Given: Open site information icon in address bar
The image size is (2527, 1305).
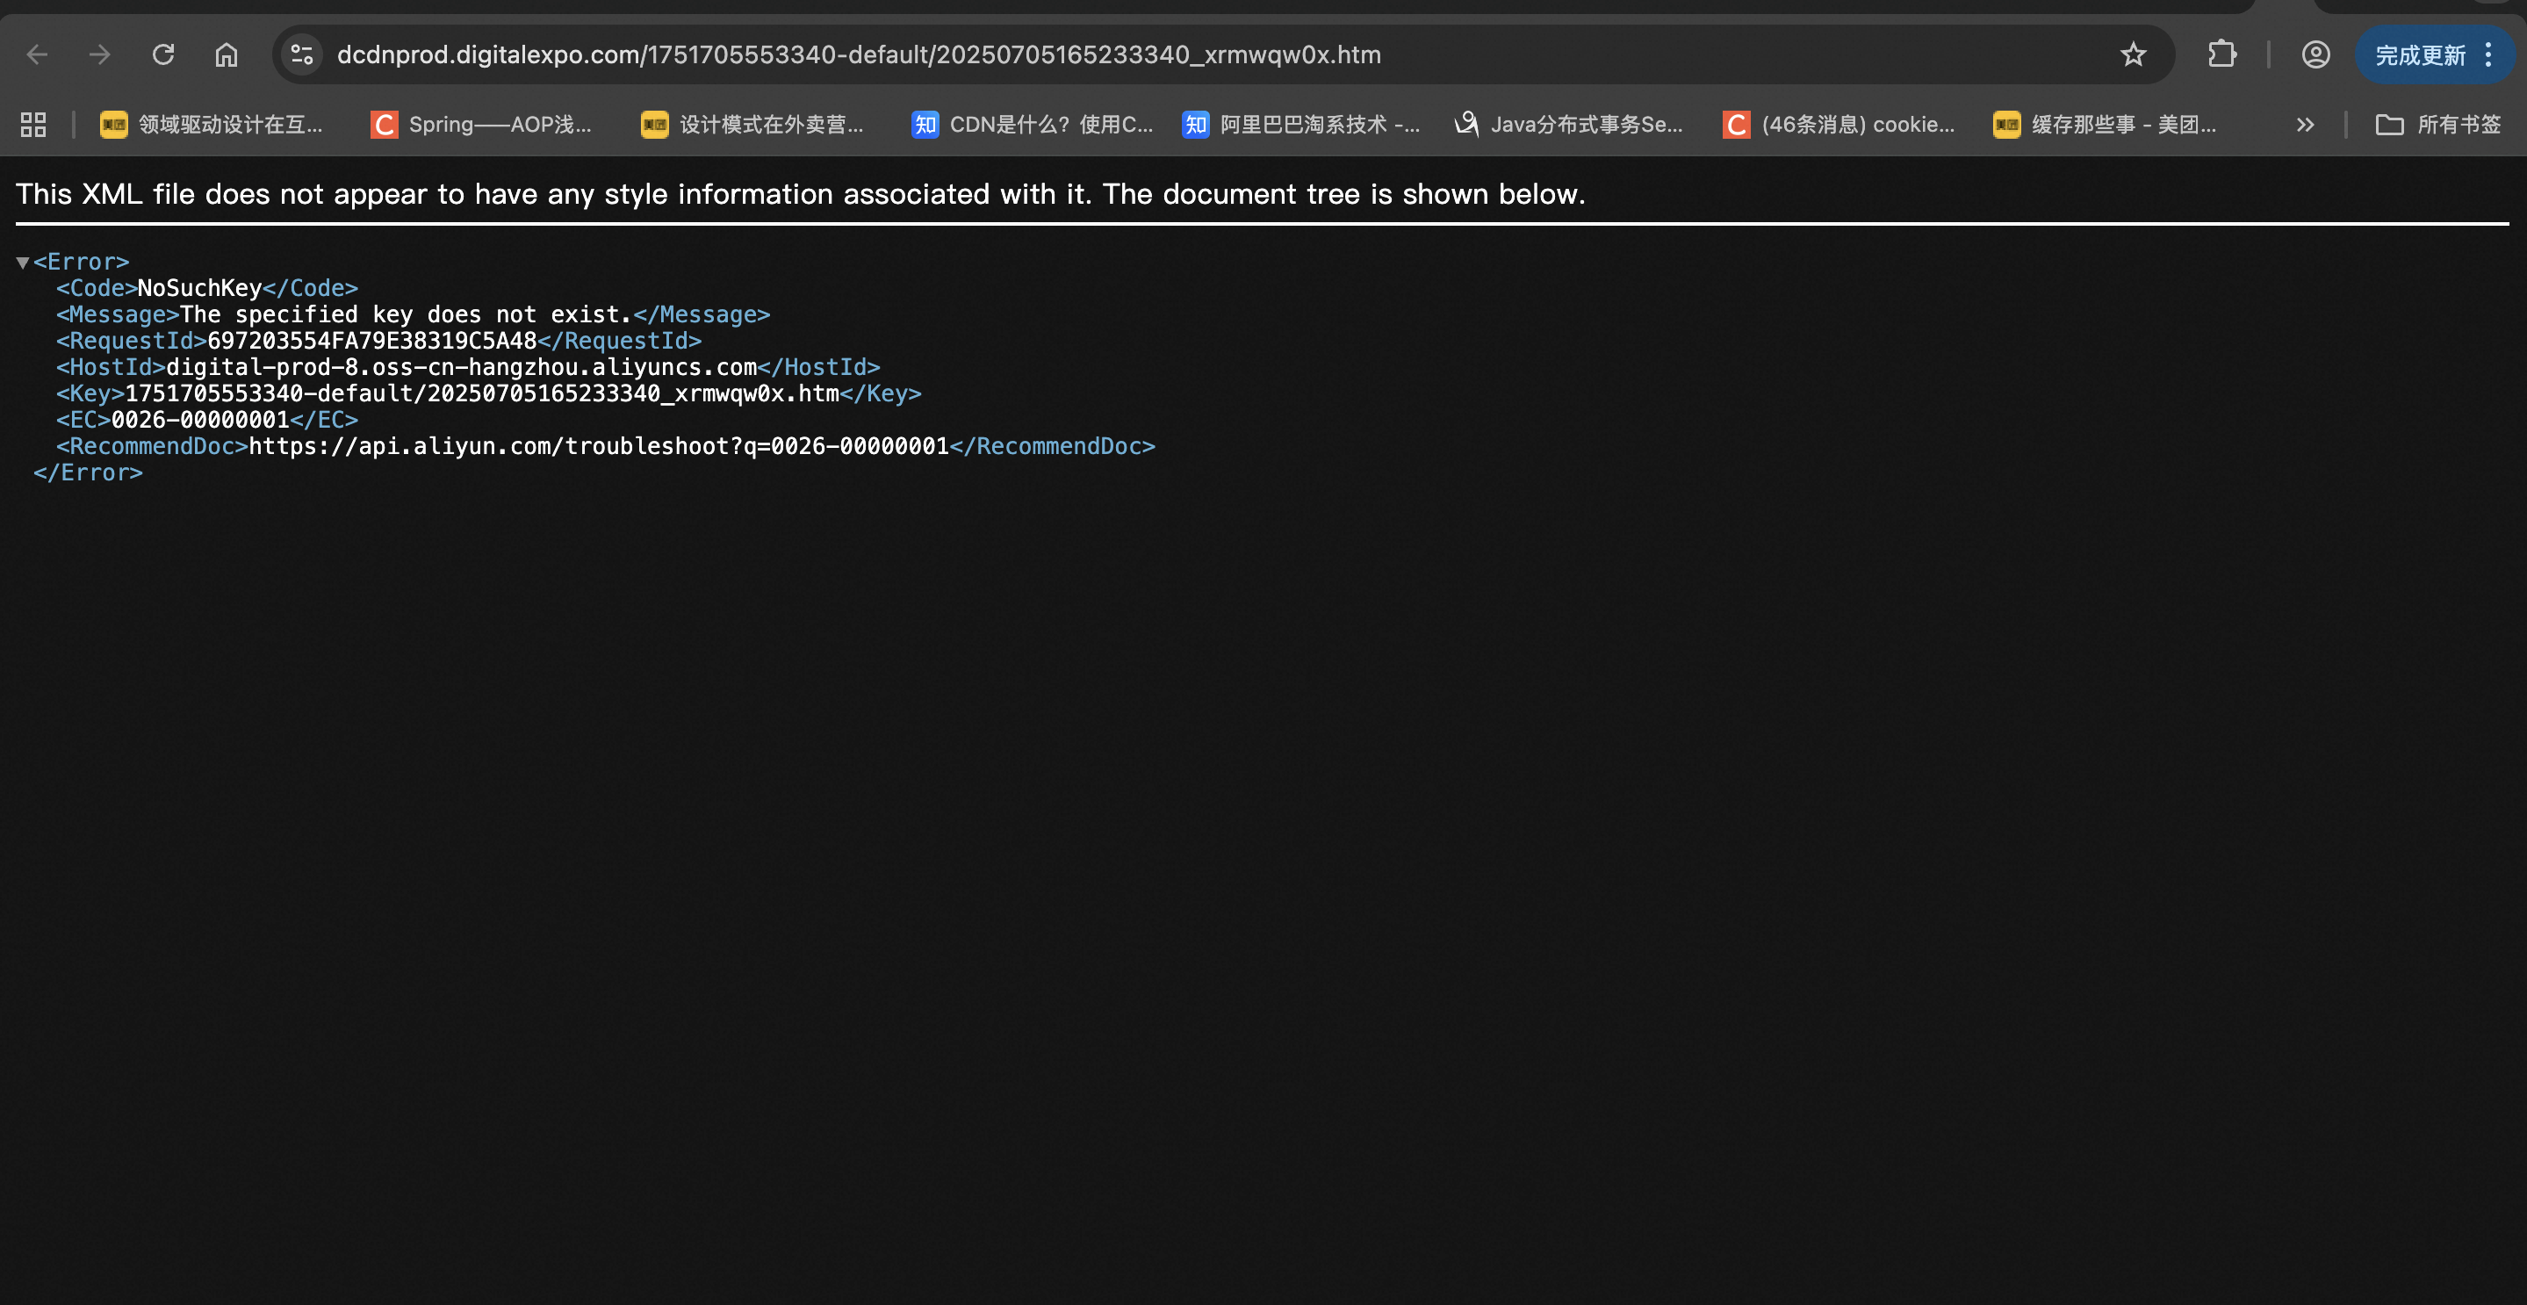Looking at the screenshot, I should (x=302, y=55).
